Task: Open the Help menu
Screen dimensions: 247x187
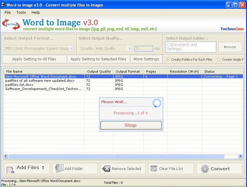Action: click(36, 12)
